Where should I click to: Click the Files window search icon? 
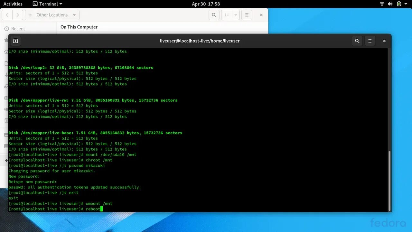click(214, 15)
